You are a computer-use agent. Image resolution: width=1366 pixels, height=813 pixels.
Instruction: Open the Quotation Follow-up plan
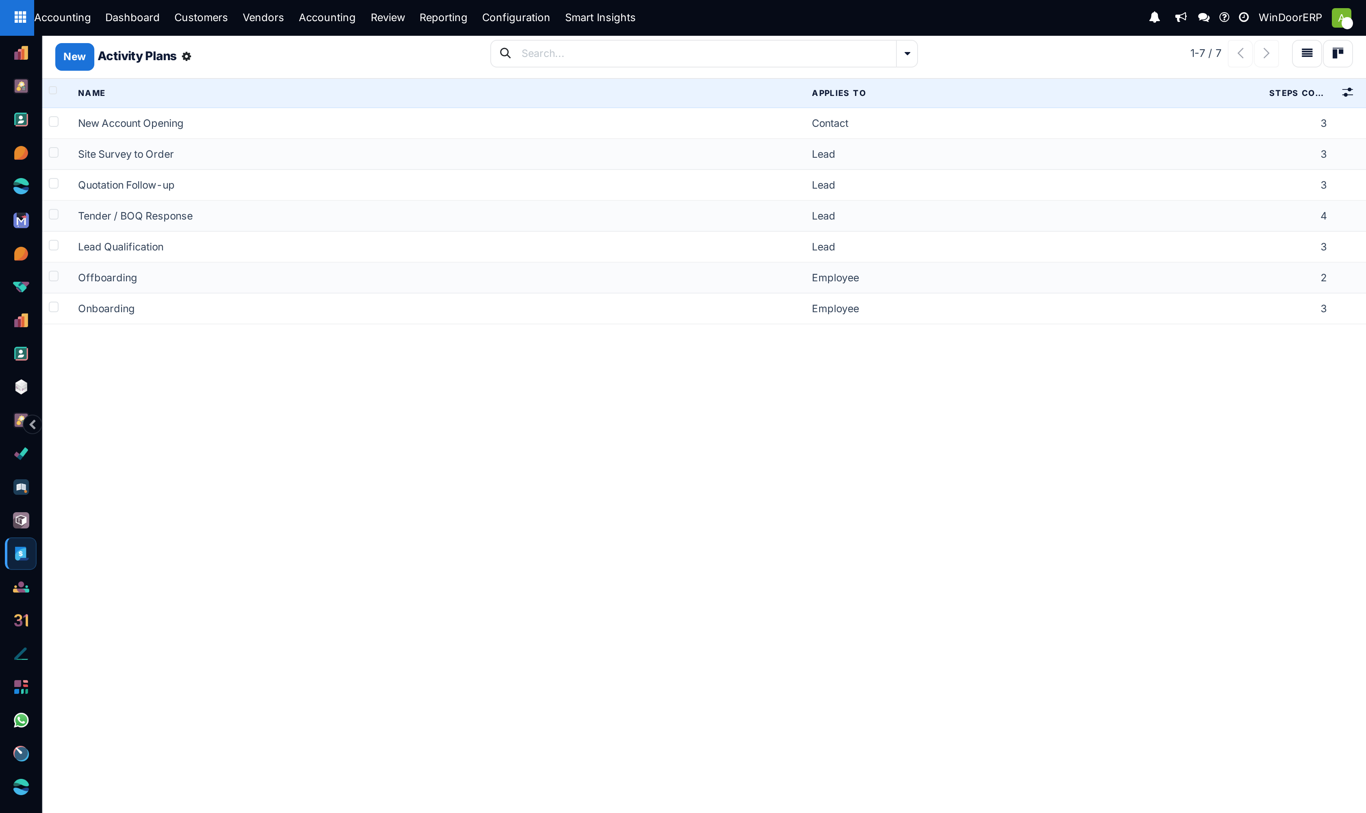pos(126,185)
